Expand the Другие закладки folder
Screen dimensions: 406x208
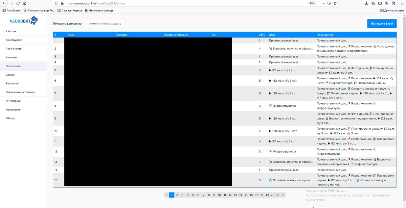coord(392,10)
